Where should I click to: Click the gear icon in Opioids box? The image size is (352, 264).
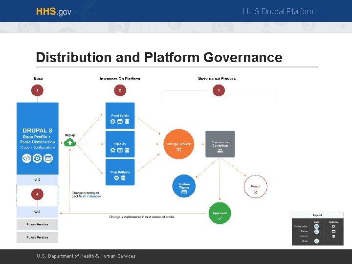coord(113,150)
